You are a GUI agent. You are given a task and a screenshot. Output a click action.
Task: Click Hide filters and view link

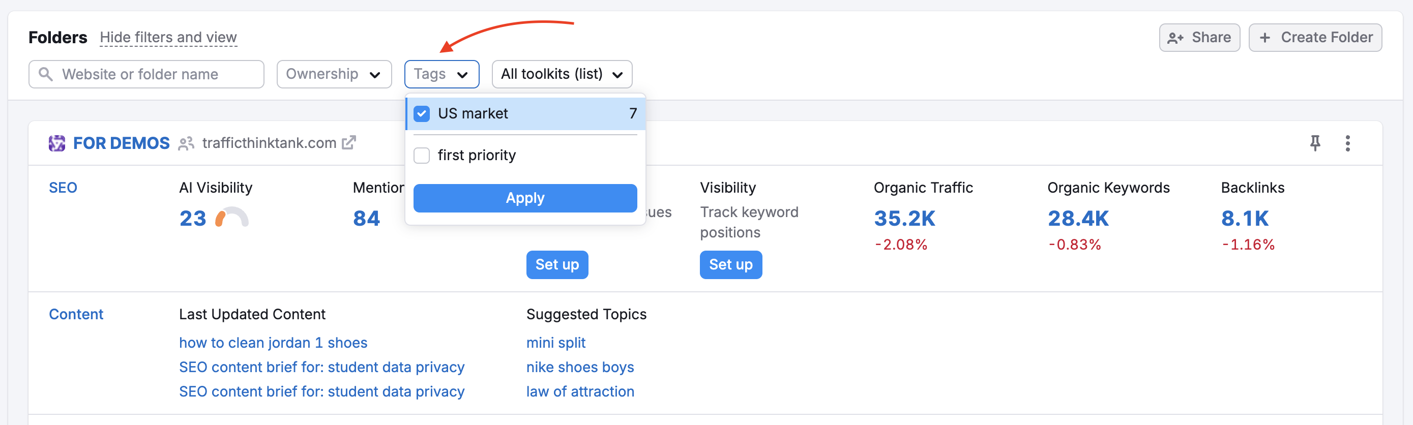(168, 37)
